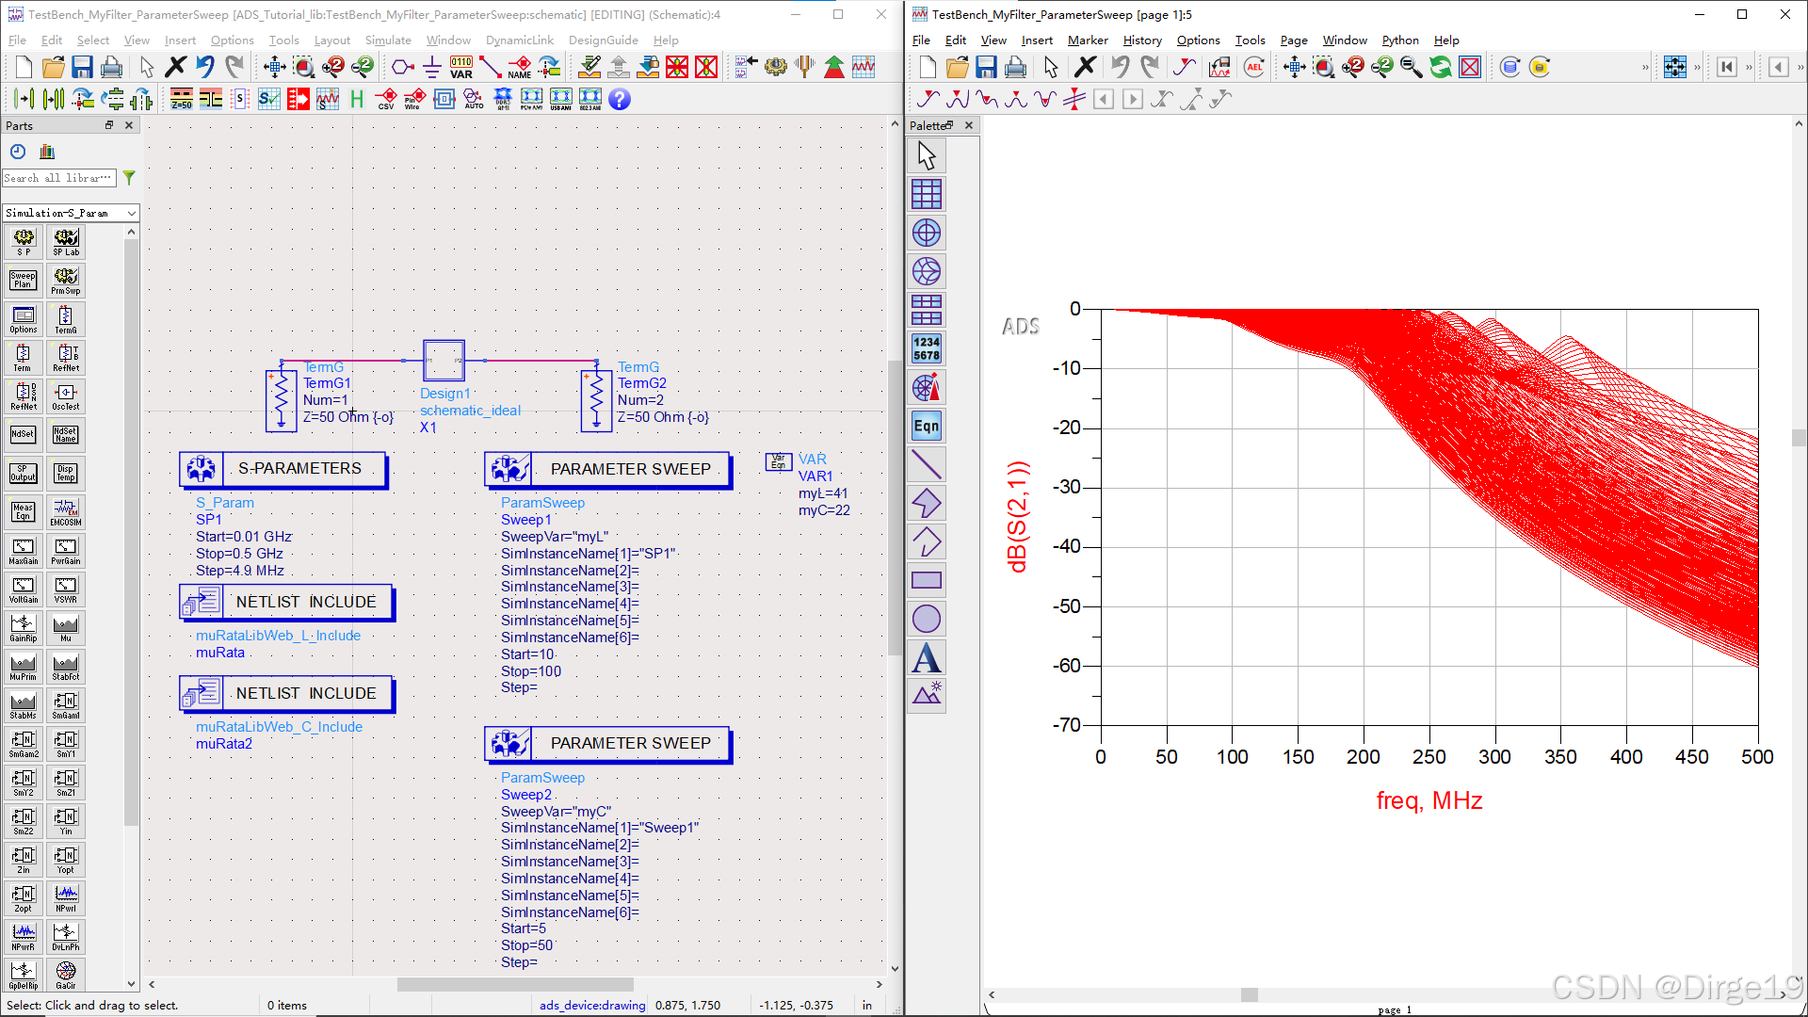
Task: Select the Prm Swp palette part
Action: 66,281
